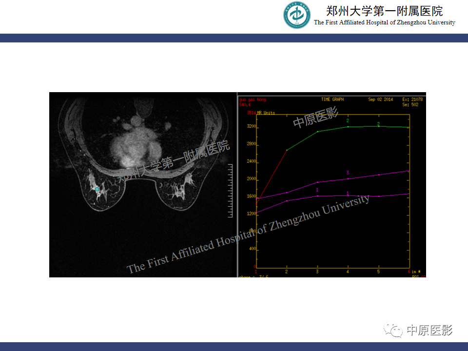Click the y-axis value 3200
468x351 pixels.
click(252, 127)
